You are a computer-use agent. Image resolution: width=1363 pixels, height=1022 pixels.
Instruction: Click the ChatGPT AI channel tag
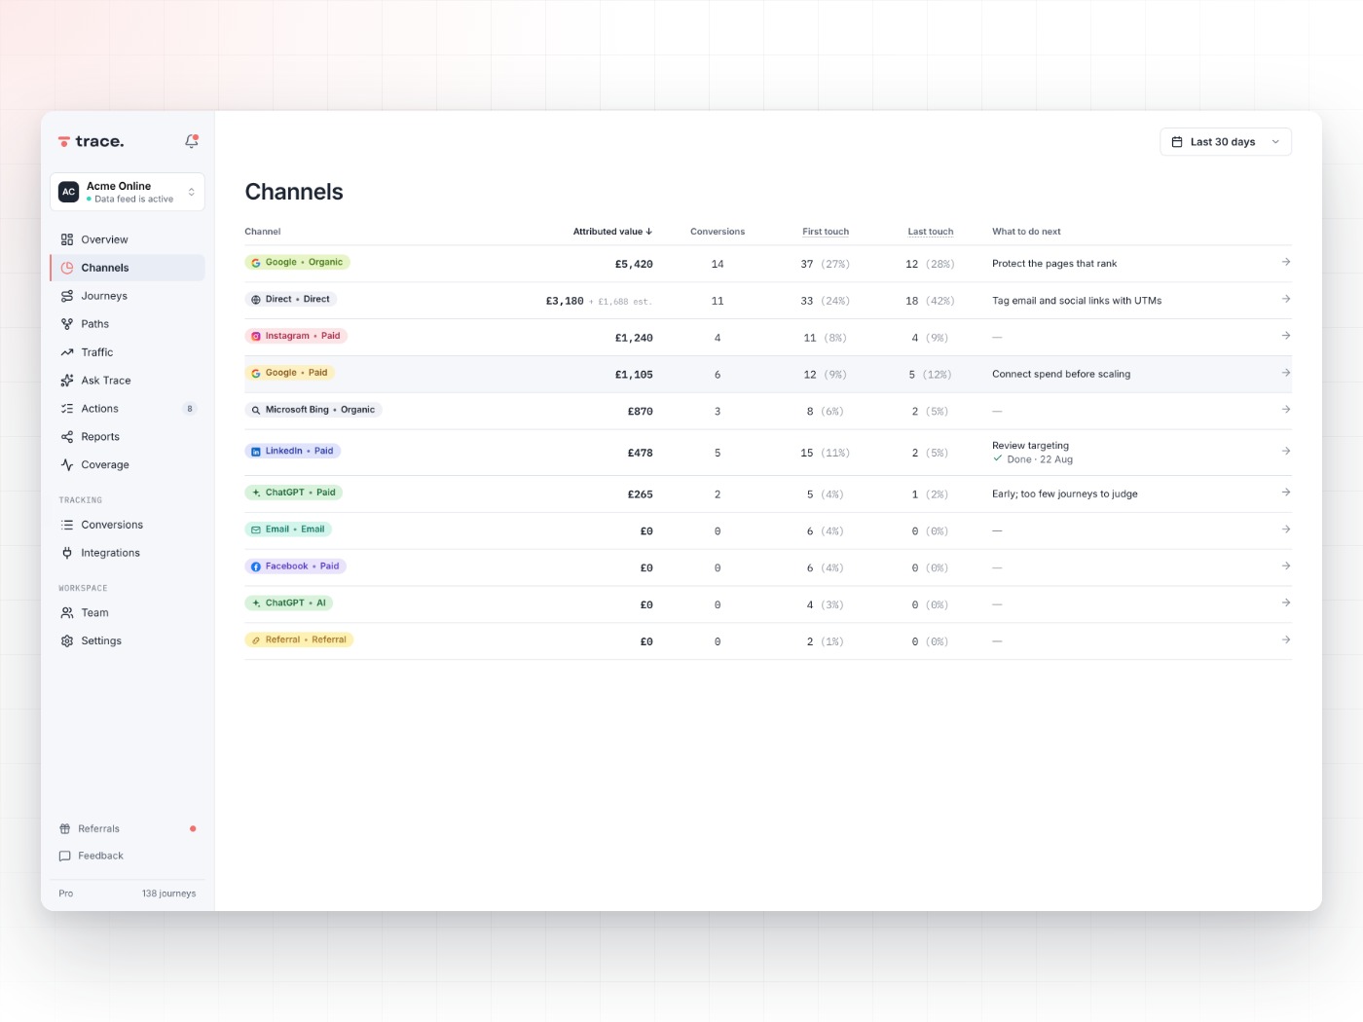[289, 603]
